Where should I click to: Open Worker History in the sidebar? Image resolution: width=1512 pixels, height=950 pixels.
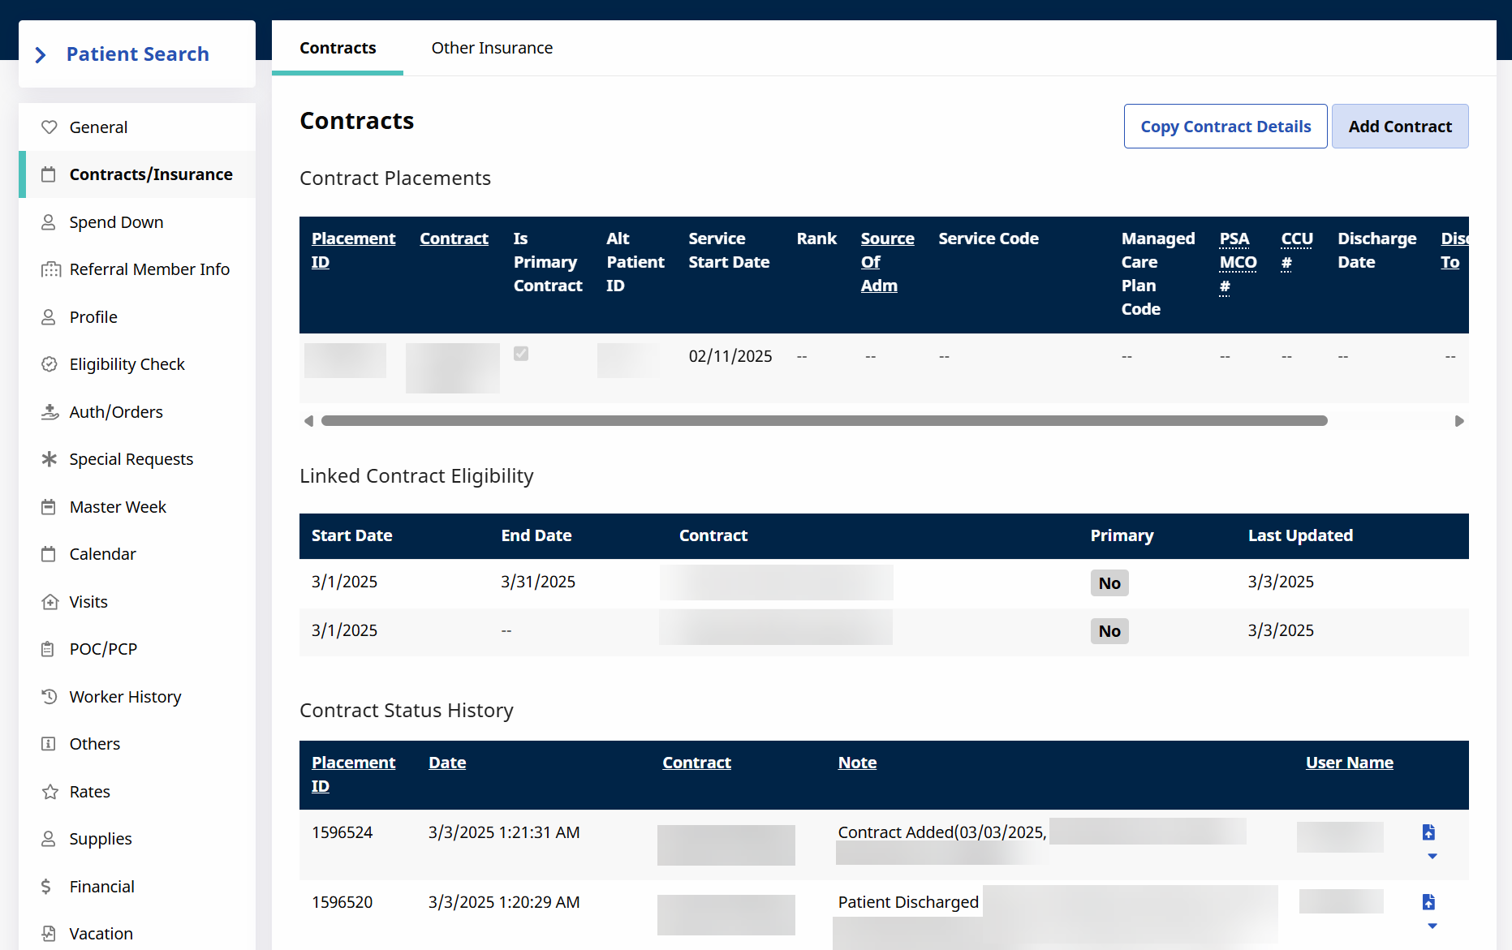137,697
